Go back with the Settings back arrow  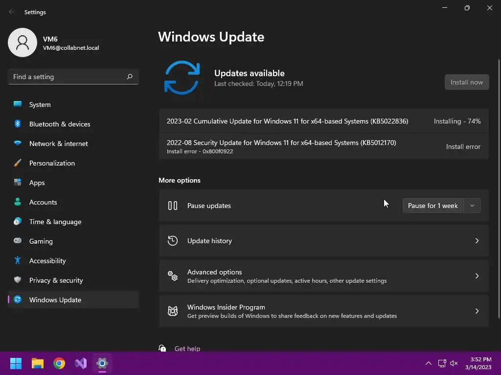[x=12, y=12]
